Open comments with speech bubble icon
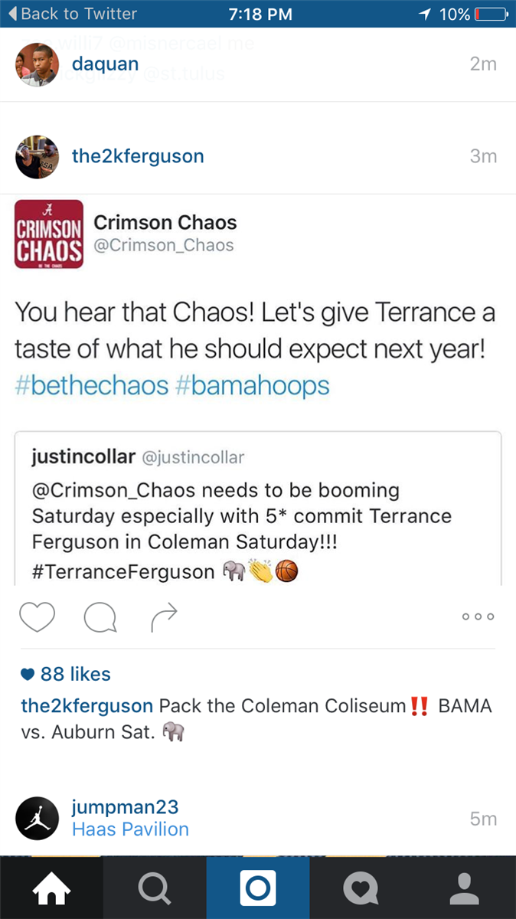 pyautogui.click(x=100, y=617)
